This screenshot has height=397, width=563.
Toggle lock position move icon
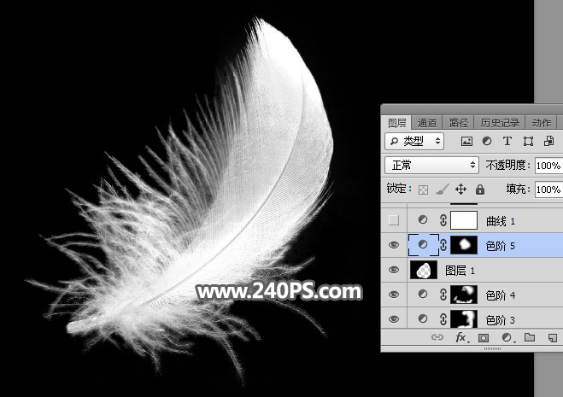point(460,190)
